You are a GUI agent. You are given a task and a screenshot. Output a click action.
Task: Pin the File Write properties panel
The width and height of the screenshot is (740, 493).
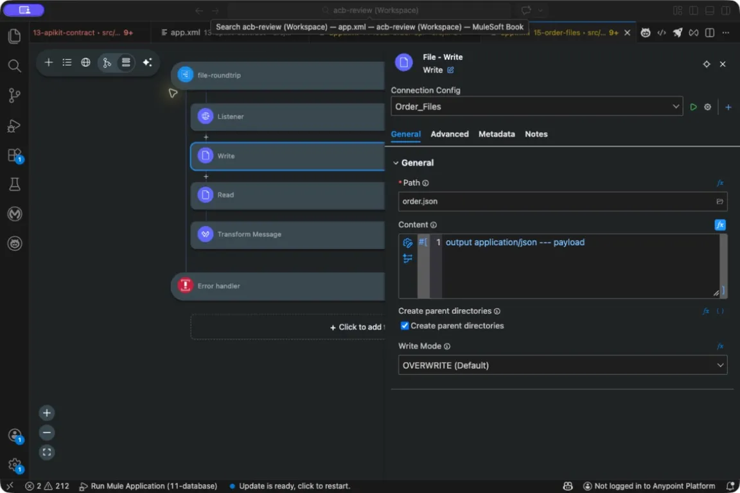click(707, 64)
